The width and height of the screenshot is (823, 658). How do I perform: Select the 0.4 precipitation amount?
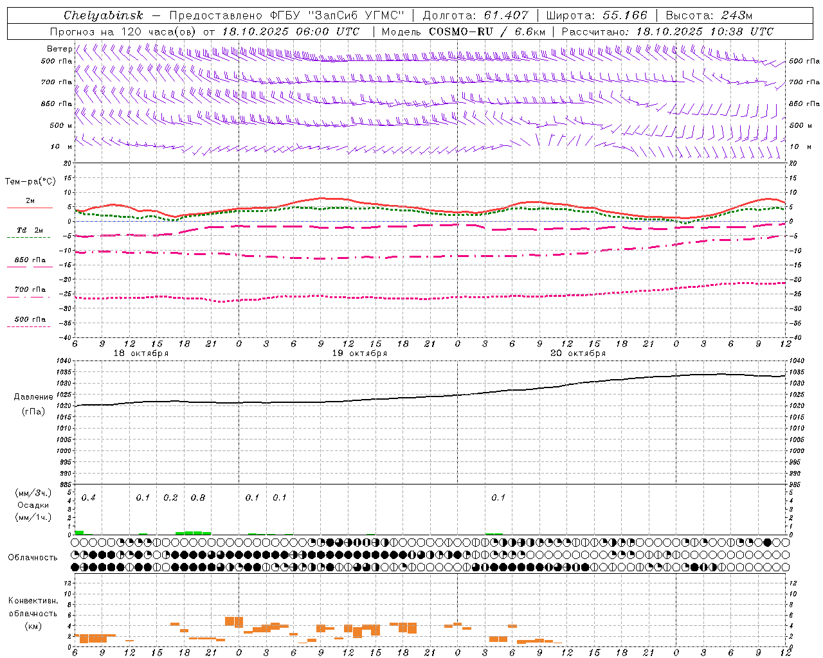pos(89,498)
